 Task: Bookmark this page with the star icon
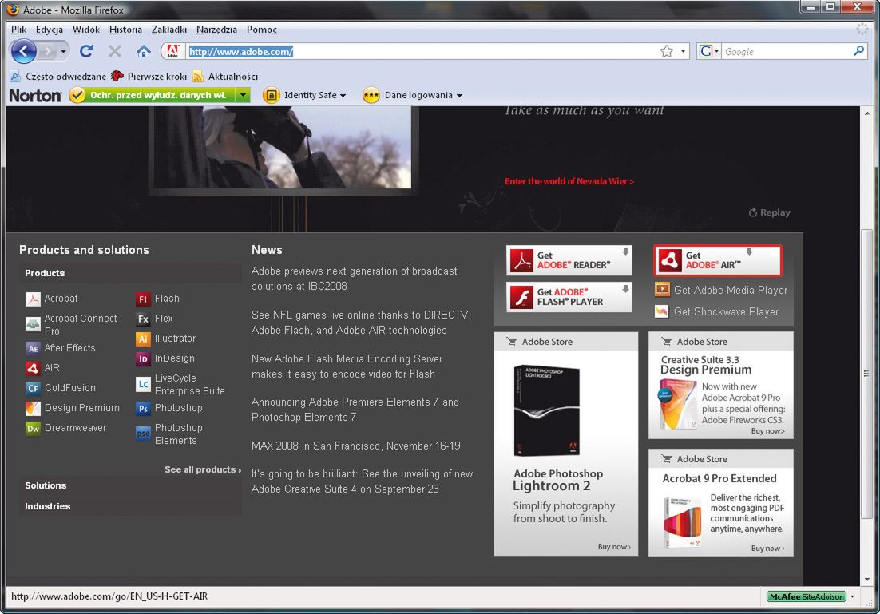(x=667, y=52)
